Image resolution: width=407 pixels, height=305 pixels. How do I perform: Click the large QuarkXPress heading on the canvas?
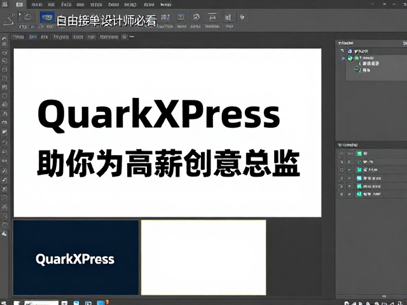(159, 115)
